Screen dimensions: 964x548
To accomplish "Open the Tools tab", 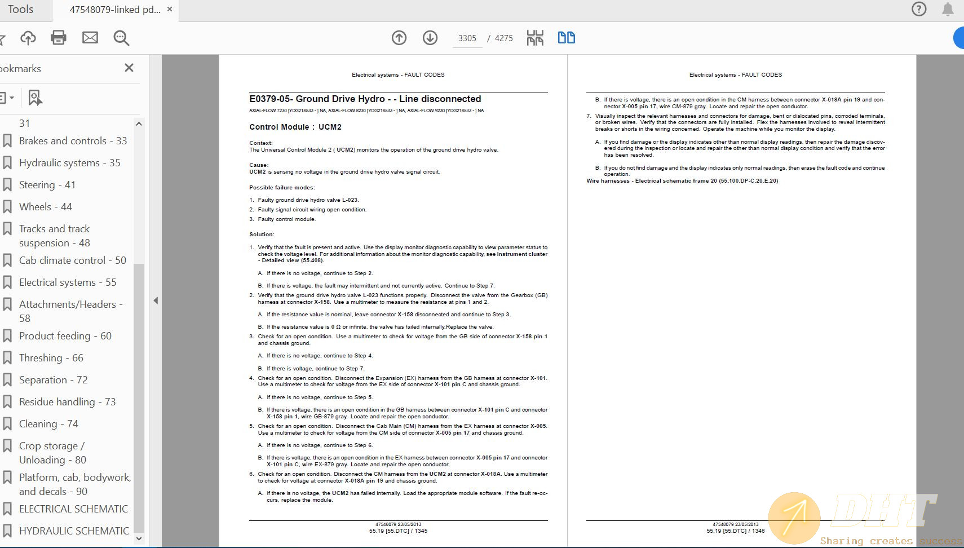I will pyautogui.click(x=20, y=9).
